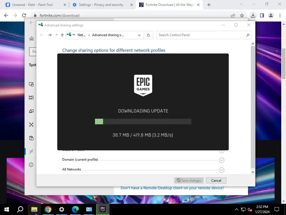Click Epic Games download progress bar
Screen dimensions: 286x215
click(143, 121)
